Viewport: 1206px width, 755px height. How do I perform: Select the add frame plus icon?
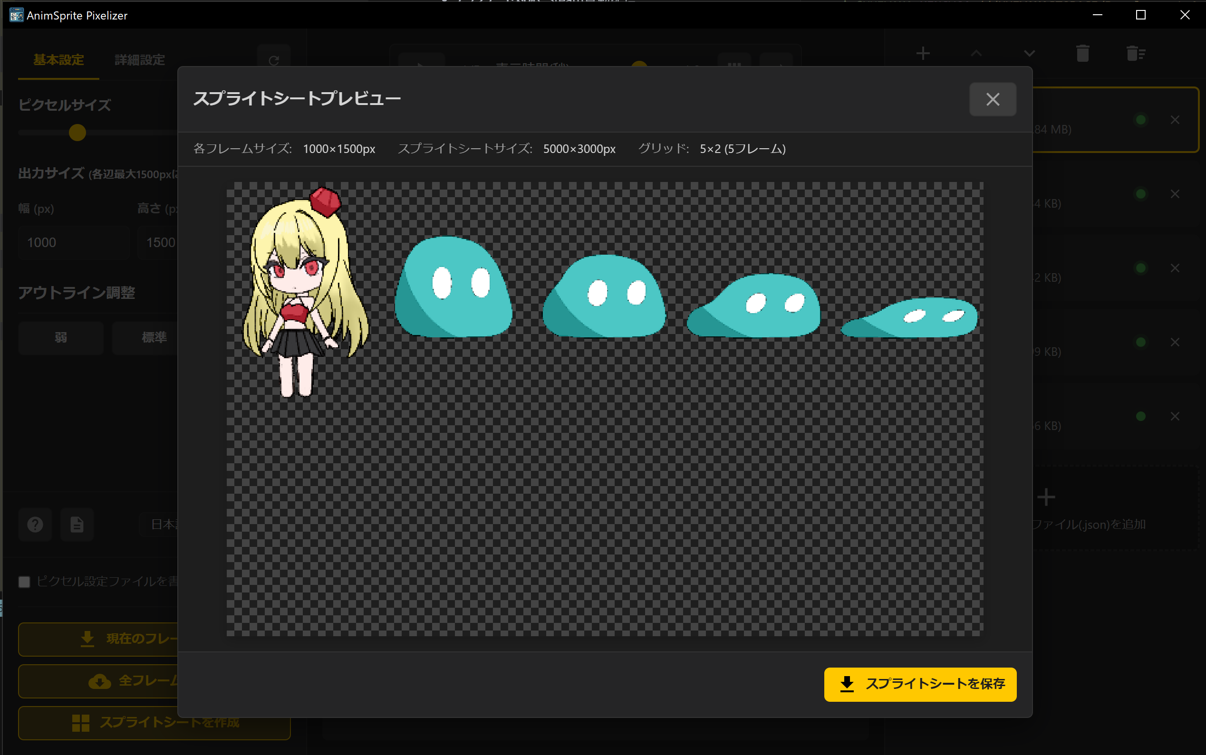click(x=923, y=53)
